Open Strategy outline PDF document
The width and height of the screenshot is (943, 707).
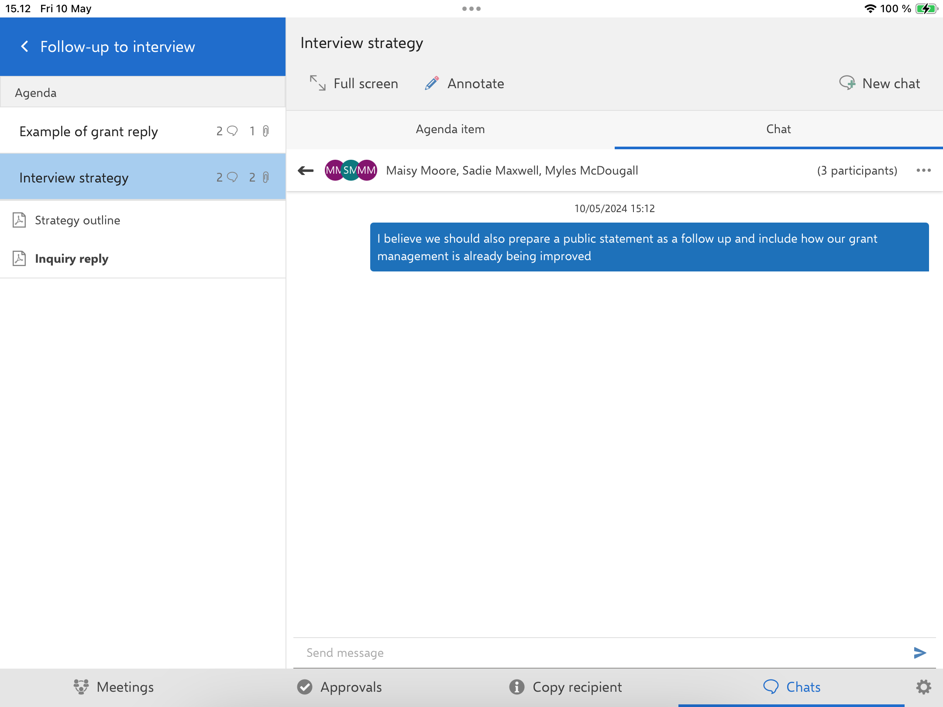pos(77,220)
